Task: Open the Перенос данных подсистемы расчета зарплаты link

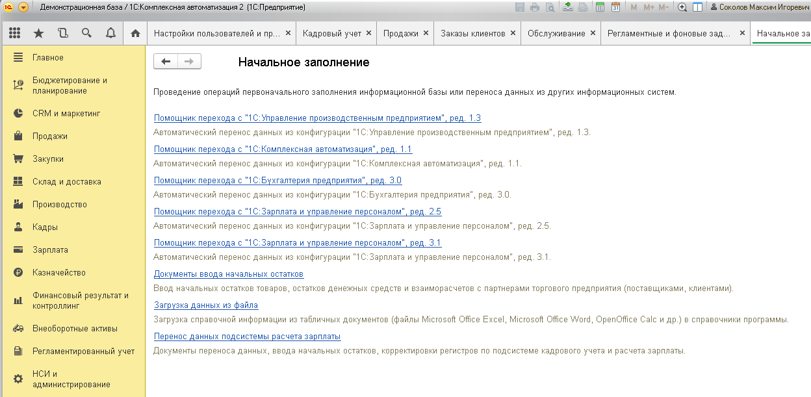Action: tap(247, 337)
